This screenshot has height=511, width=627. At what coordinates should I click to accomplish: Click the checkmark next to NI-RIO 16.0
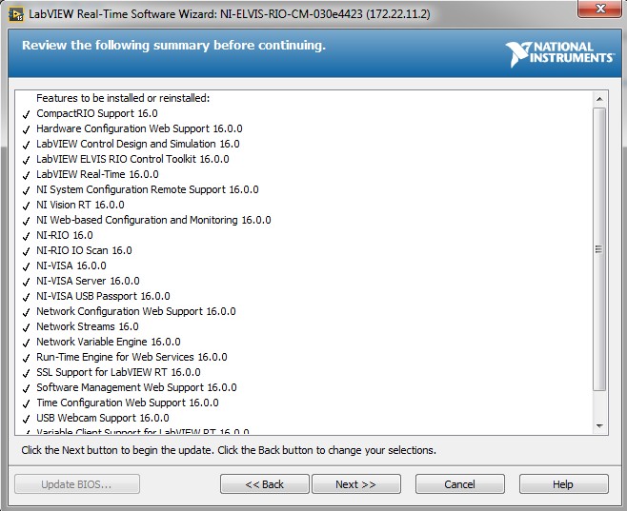click(26, 236)
